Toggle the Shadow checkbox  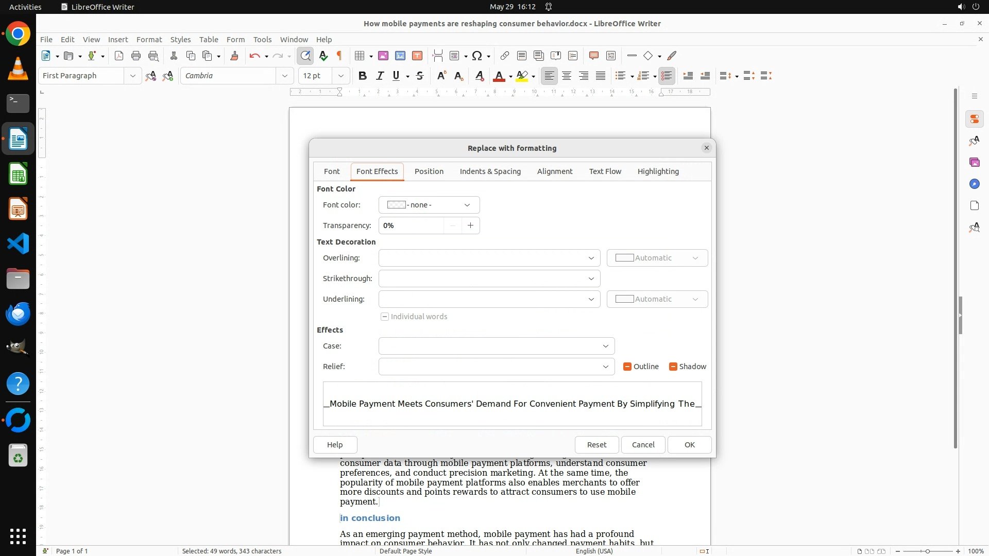[673, 367]
